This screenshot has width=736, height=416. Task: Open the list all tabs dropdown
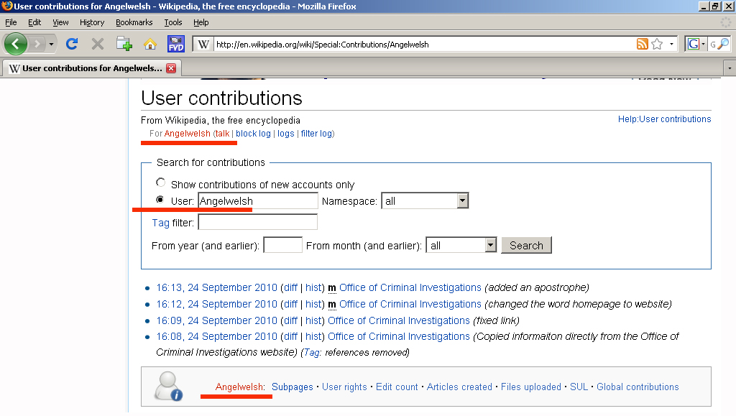[x=730, y=68]
